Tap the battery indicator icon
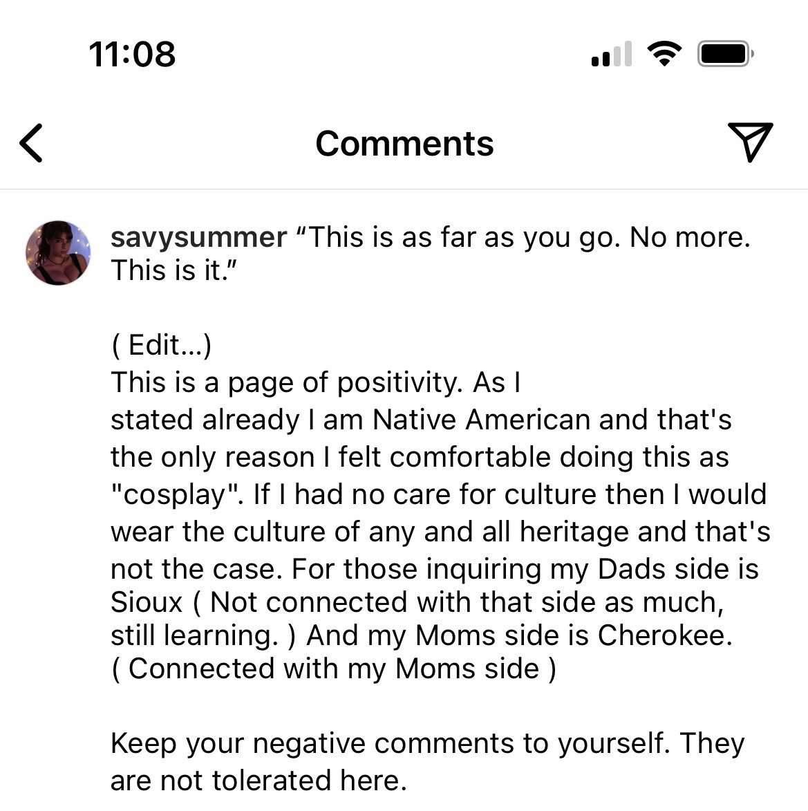808x811 pixels. (x=725, y=53)
